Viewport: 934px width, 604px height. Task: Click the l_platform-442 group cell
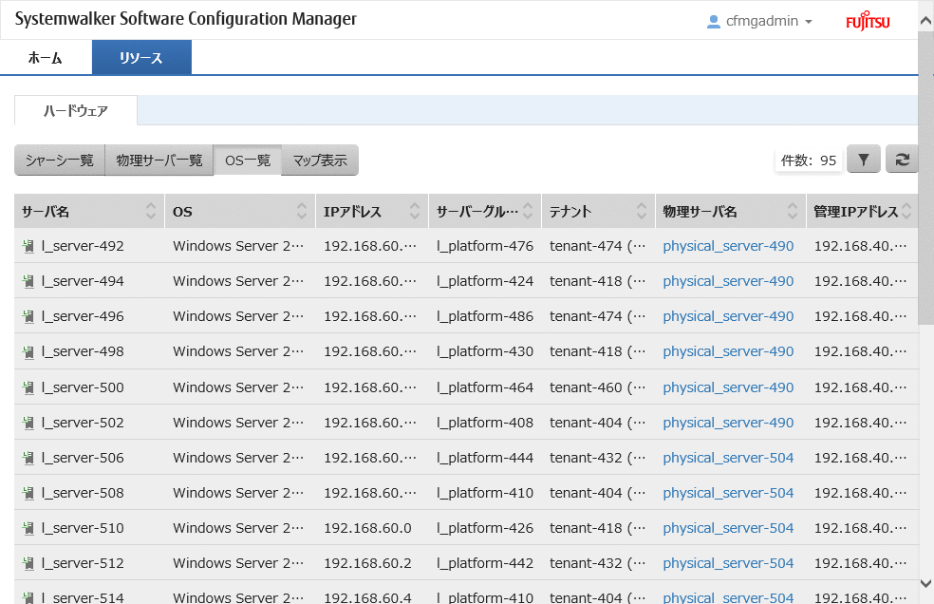pos(485,563)
